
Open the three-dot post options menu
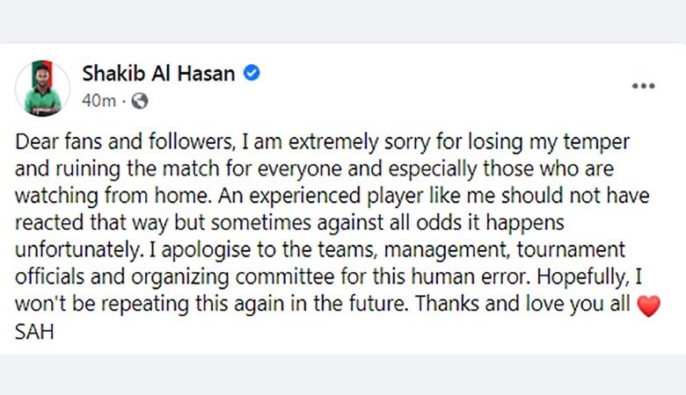643,85
